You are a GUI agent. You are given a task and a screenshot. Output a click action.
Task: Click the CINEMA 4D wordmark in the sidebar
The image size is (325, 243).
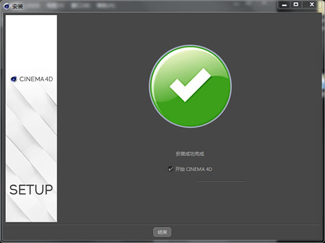(36, 79)
